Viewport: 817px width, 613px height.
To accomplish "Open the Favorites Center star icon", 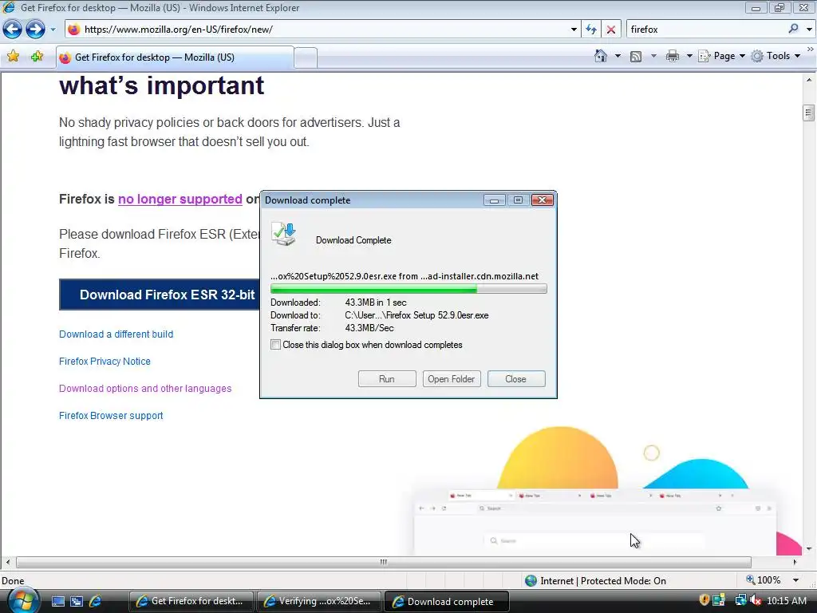I will [x=13, y=57].
